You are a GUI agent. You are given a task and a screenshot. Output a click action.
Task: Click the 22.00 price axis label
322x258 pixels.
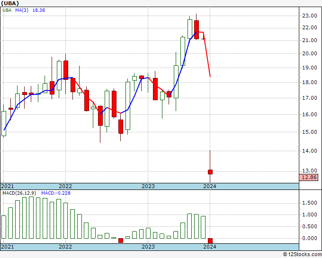[x=309, y=28]
